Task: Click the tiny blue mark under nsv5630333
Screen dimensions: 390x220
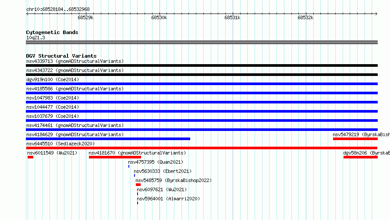Action: [x=135, y=175]
